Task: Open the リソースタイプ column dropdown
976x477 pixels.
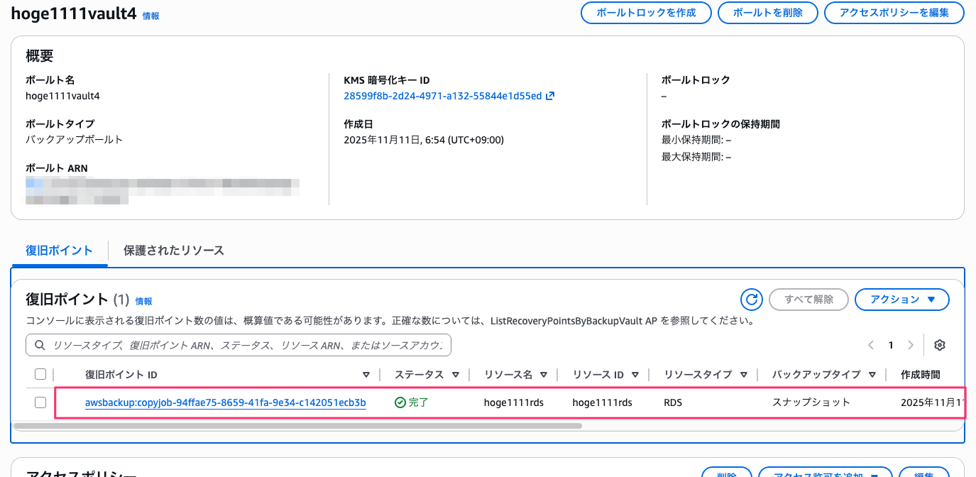Action: click(743, 374)
